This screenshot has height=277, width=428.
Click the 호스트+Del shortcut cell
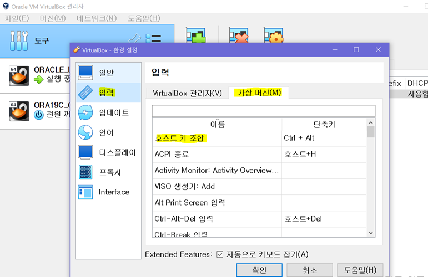tap(324, 219)
